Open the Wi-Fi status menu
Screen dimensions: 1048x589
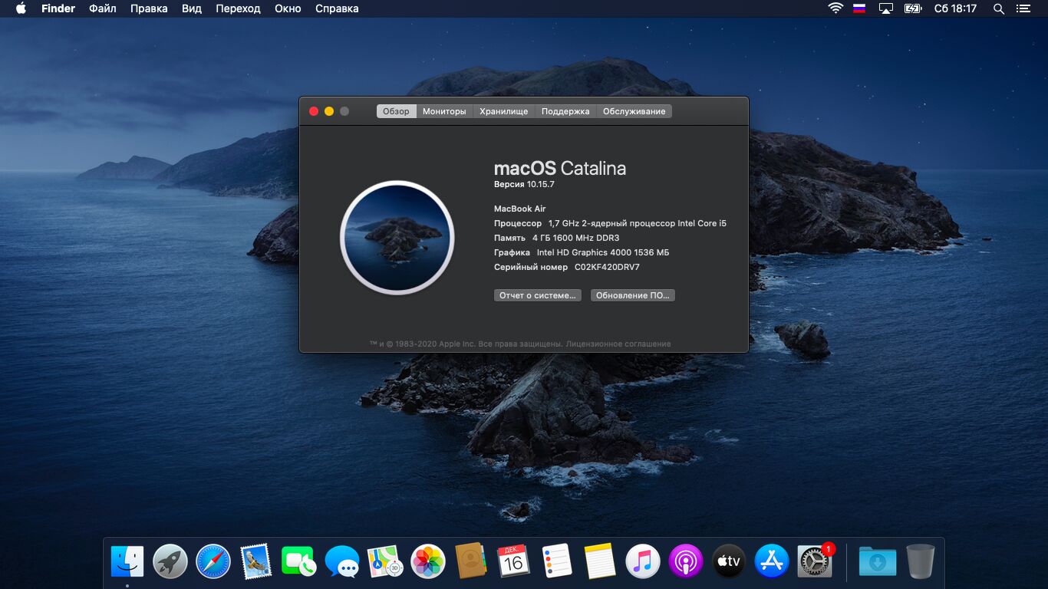(835, 8)
